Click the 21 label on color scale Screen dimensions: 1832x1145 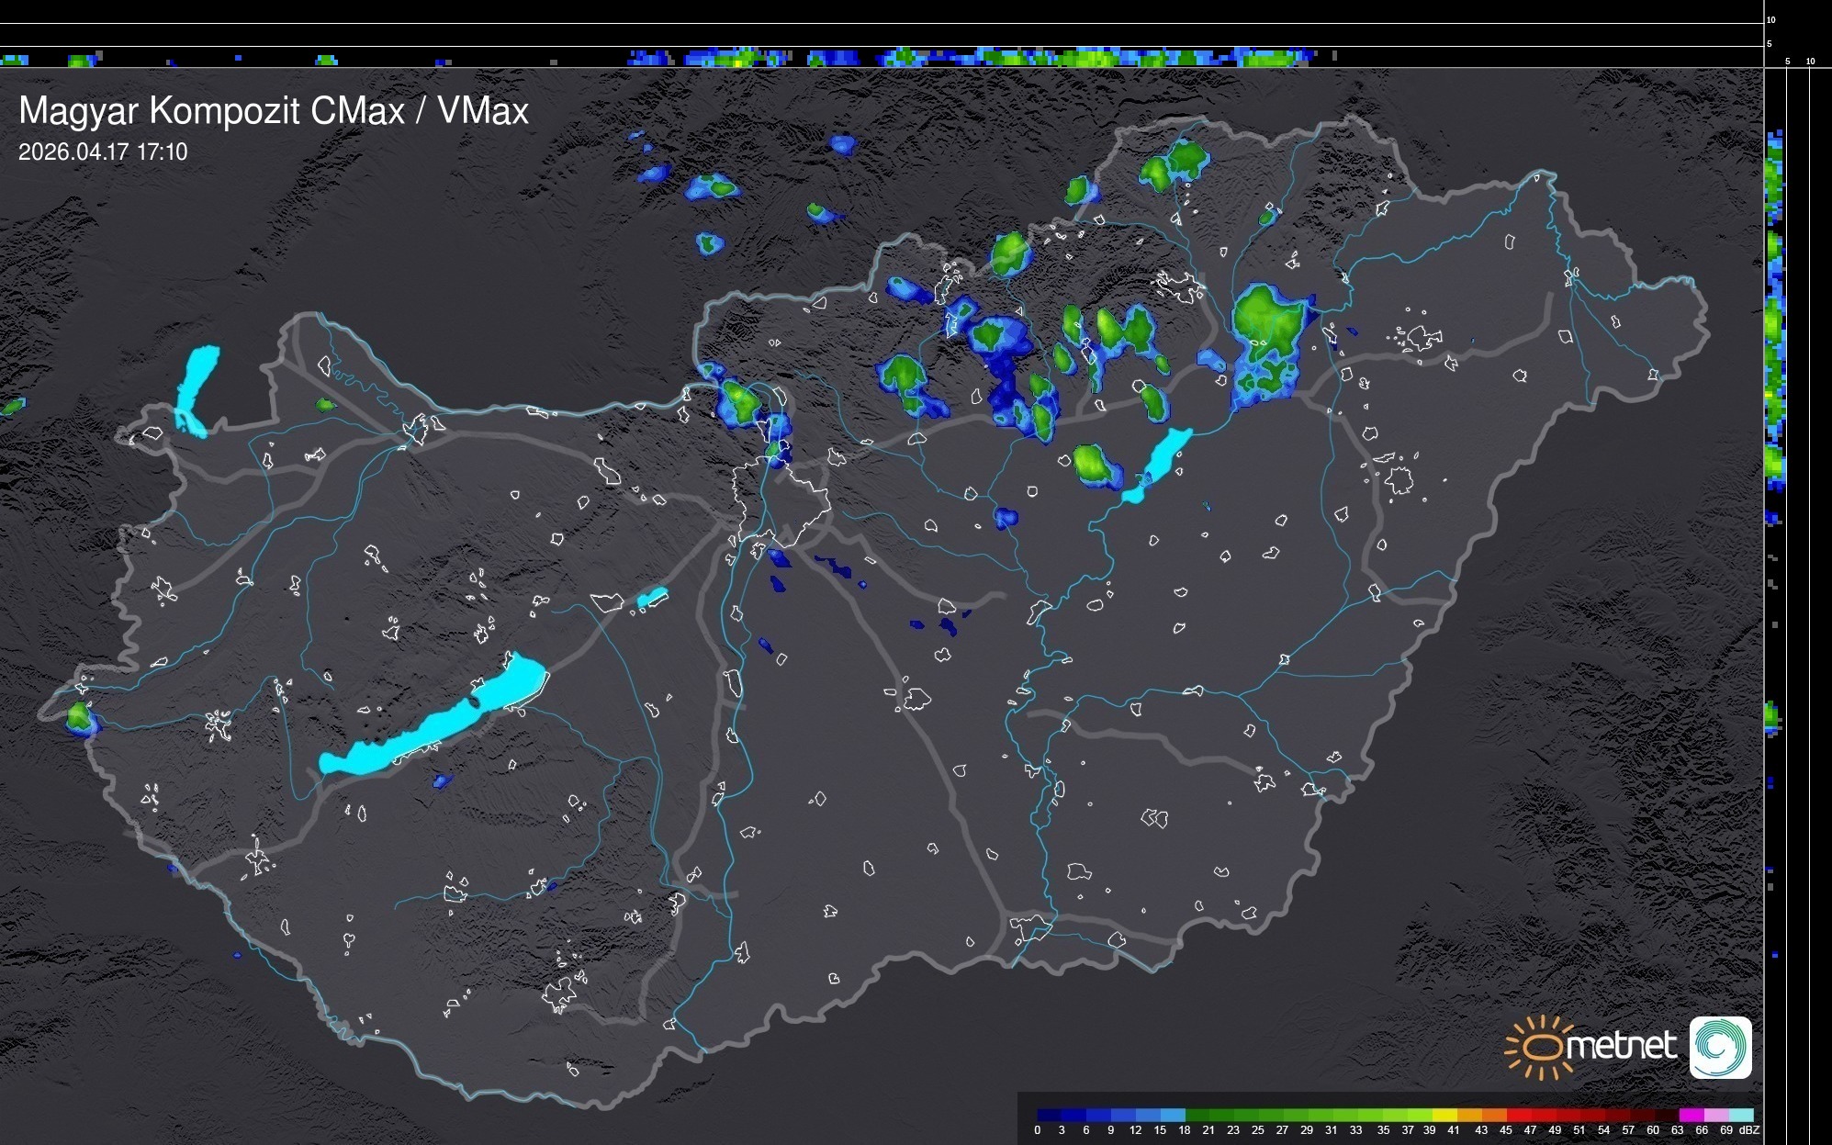(x=1208, y=1130)
